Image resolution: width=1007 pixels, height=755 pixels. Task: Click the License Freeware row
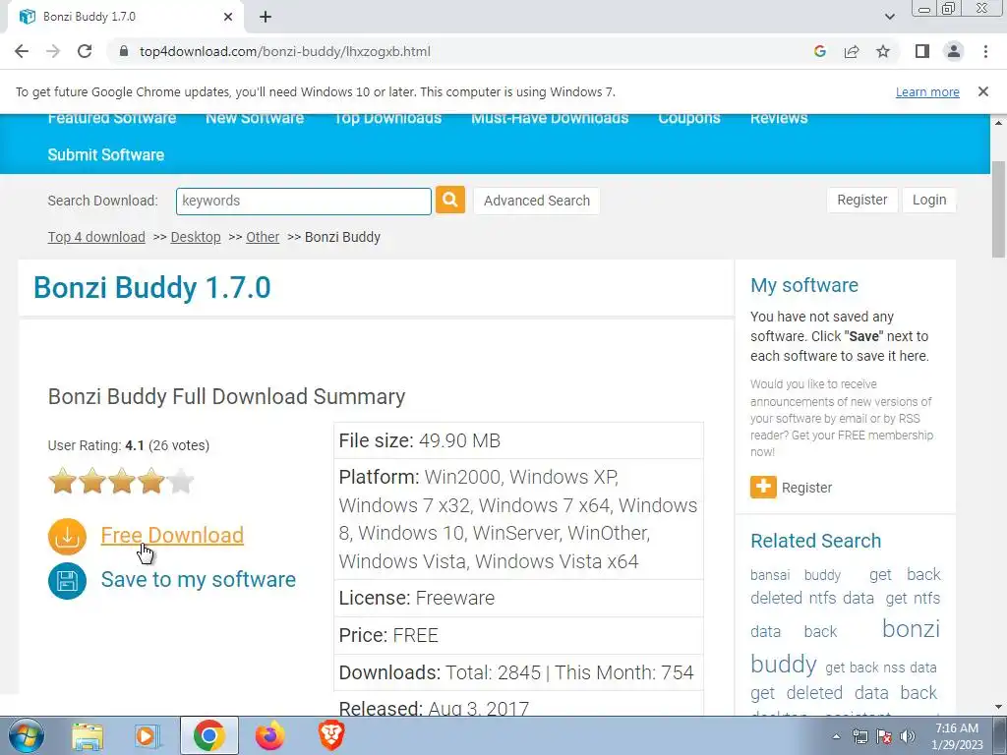point(518,598)
